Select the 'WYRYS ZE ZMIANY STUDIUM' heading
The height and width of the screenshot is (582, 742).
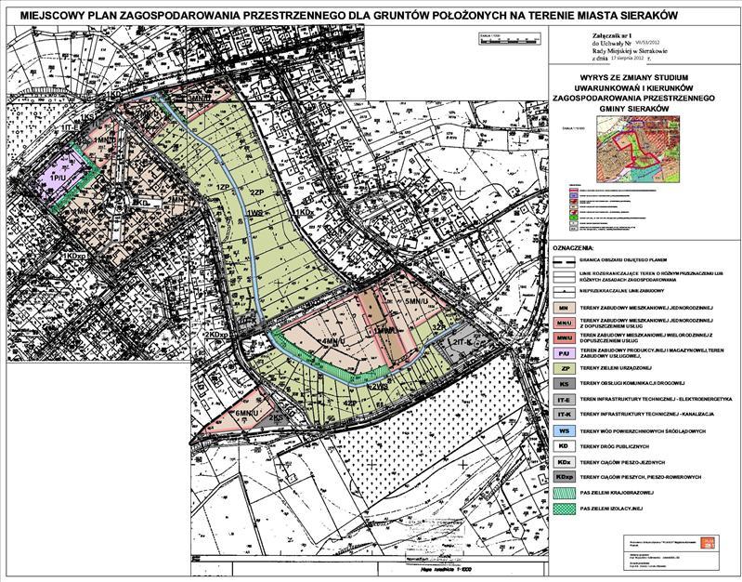633,77
